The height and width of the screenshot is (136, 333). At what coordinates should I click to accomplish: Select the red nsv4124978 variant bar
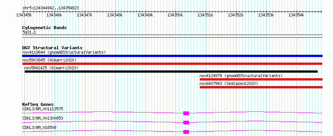[261, 79]
